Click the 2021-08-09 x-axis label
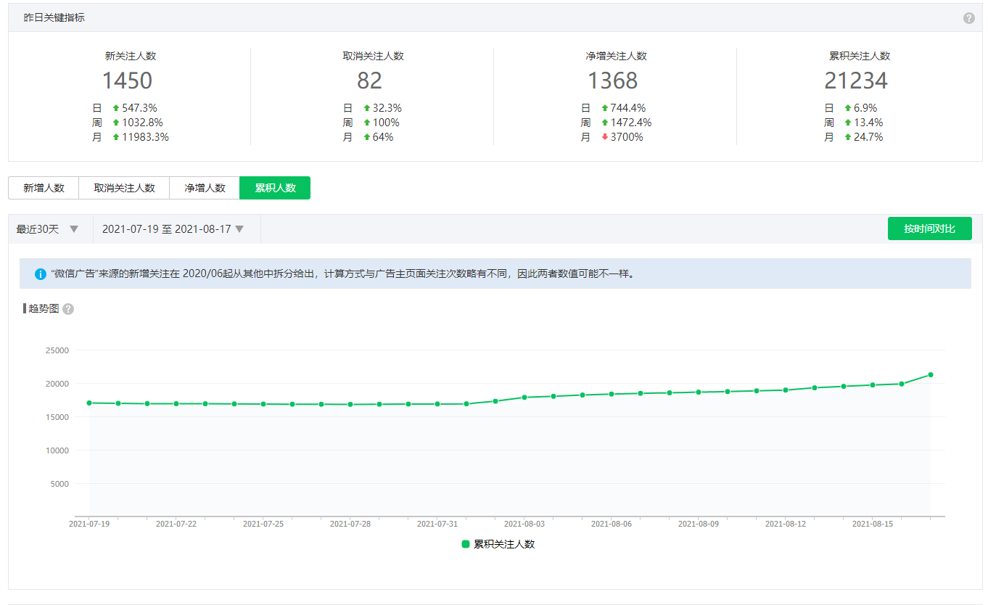 click(699, 524)
